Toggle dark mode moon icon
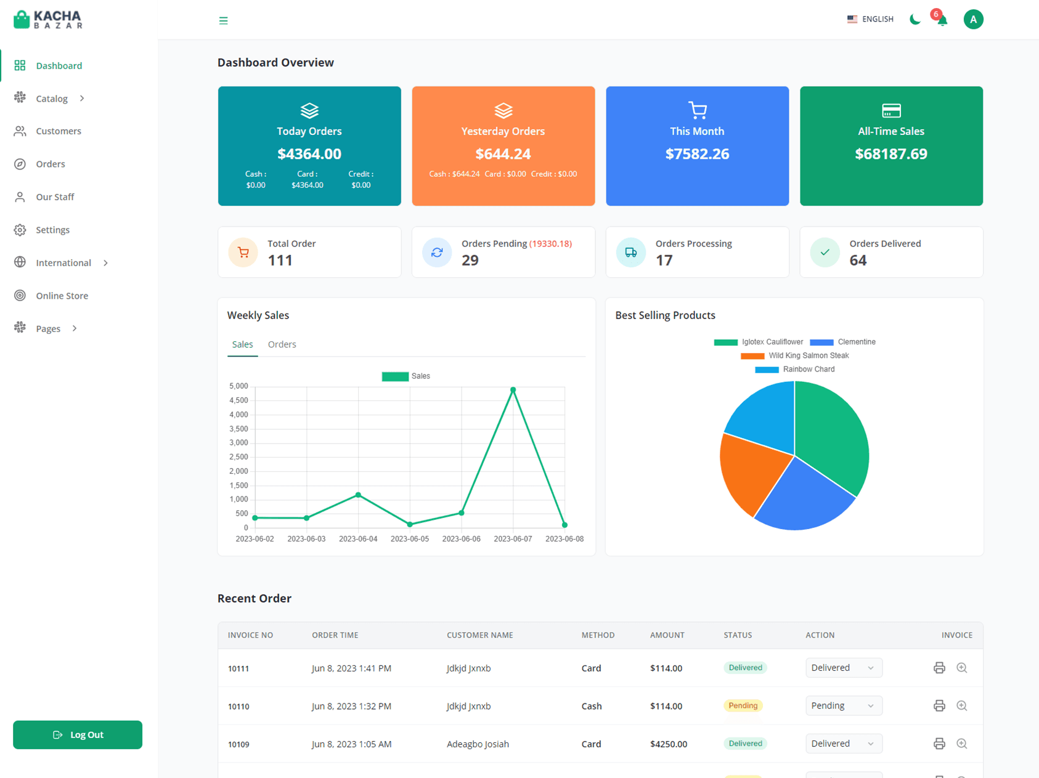This screenshot has width=1039, height=778. coord(915,19)
